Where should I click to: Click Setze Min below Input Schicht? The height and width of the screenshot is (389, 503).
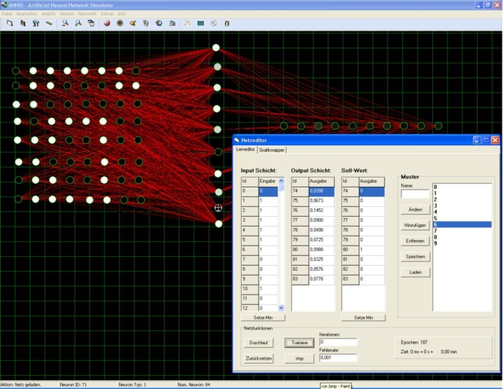(263, 318)
